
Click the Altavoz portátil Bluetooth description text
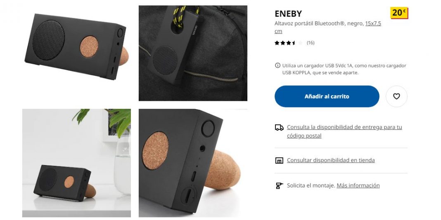point(319,23)
